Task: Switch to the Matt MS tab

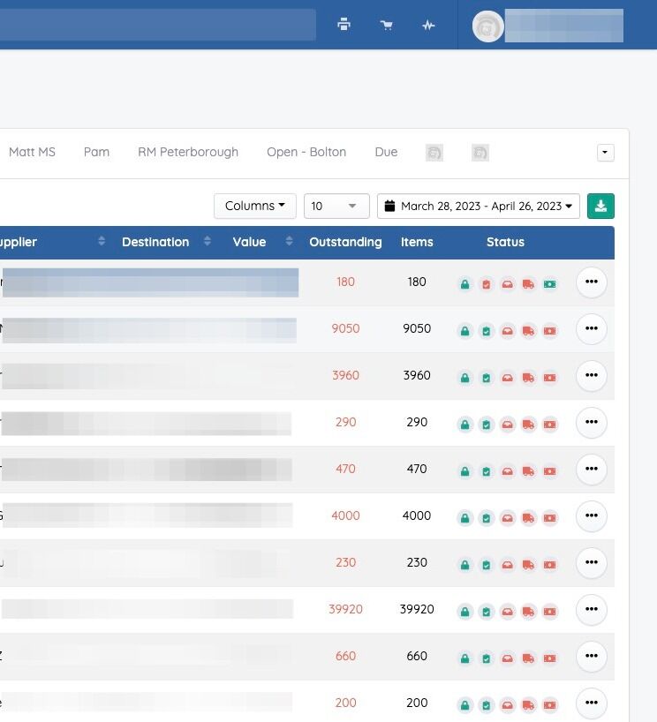Action: (32, 152)
